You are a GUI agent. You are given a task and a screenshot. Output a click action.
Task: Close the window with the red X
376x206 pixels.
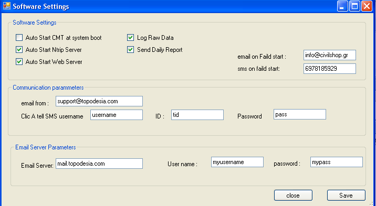[367, 6]
